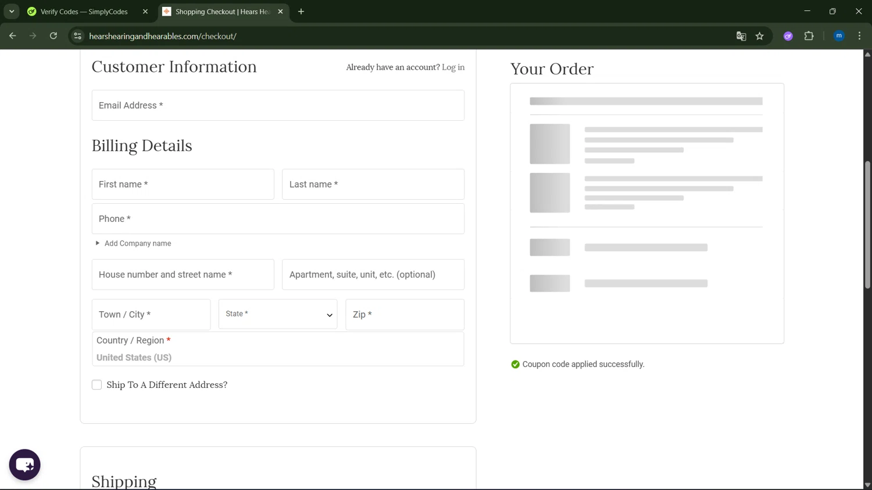Click the Log in link

pos(453,67)
